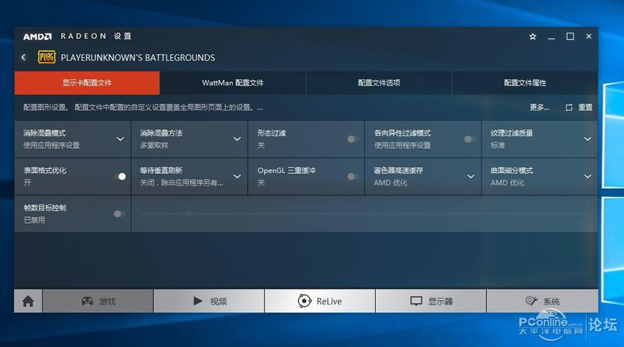
Task: Toggle the 形态过滤 switch
Action: click(352, 139)
